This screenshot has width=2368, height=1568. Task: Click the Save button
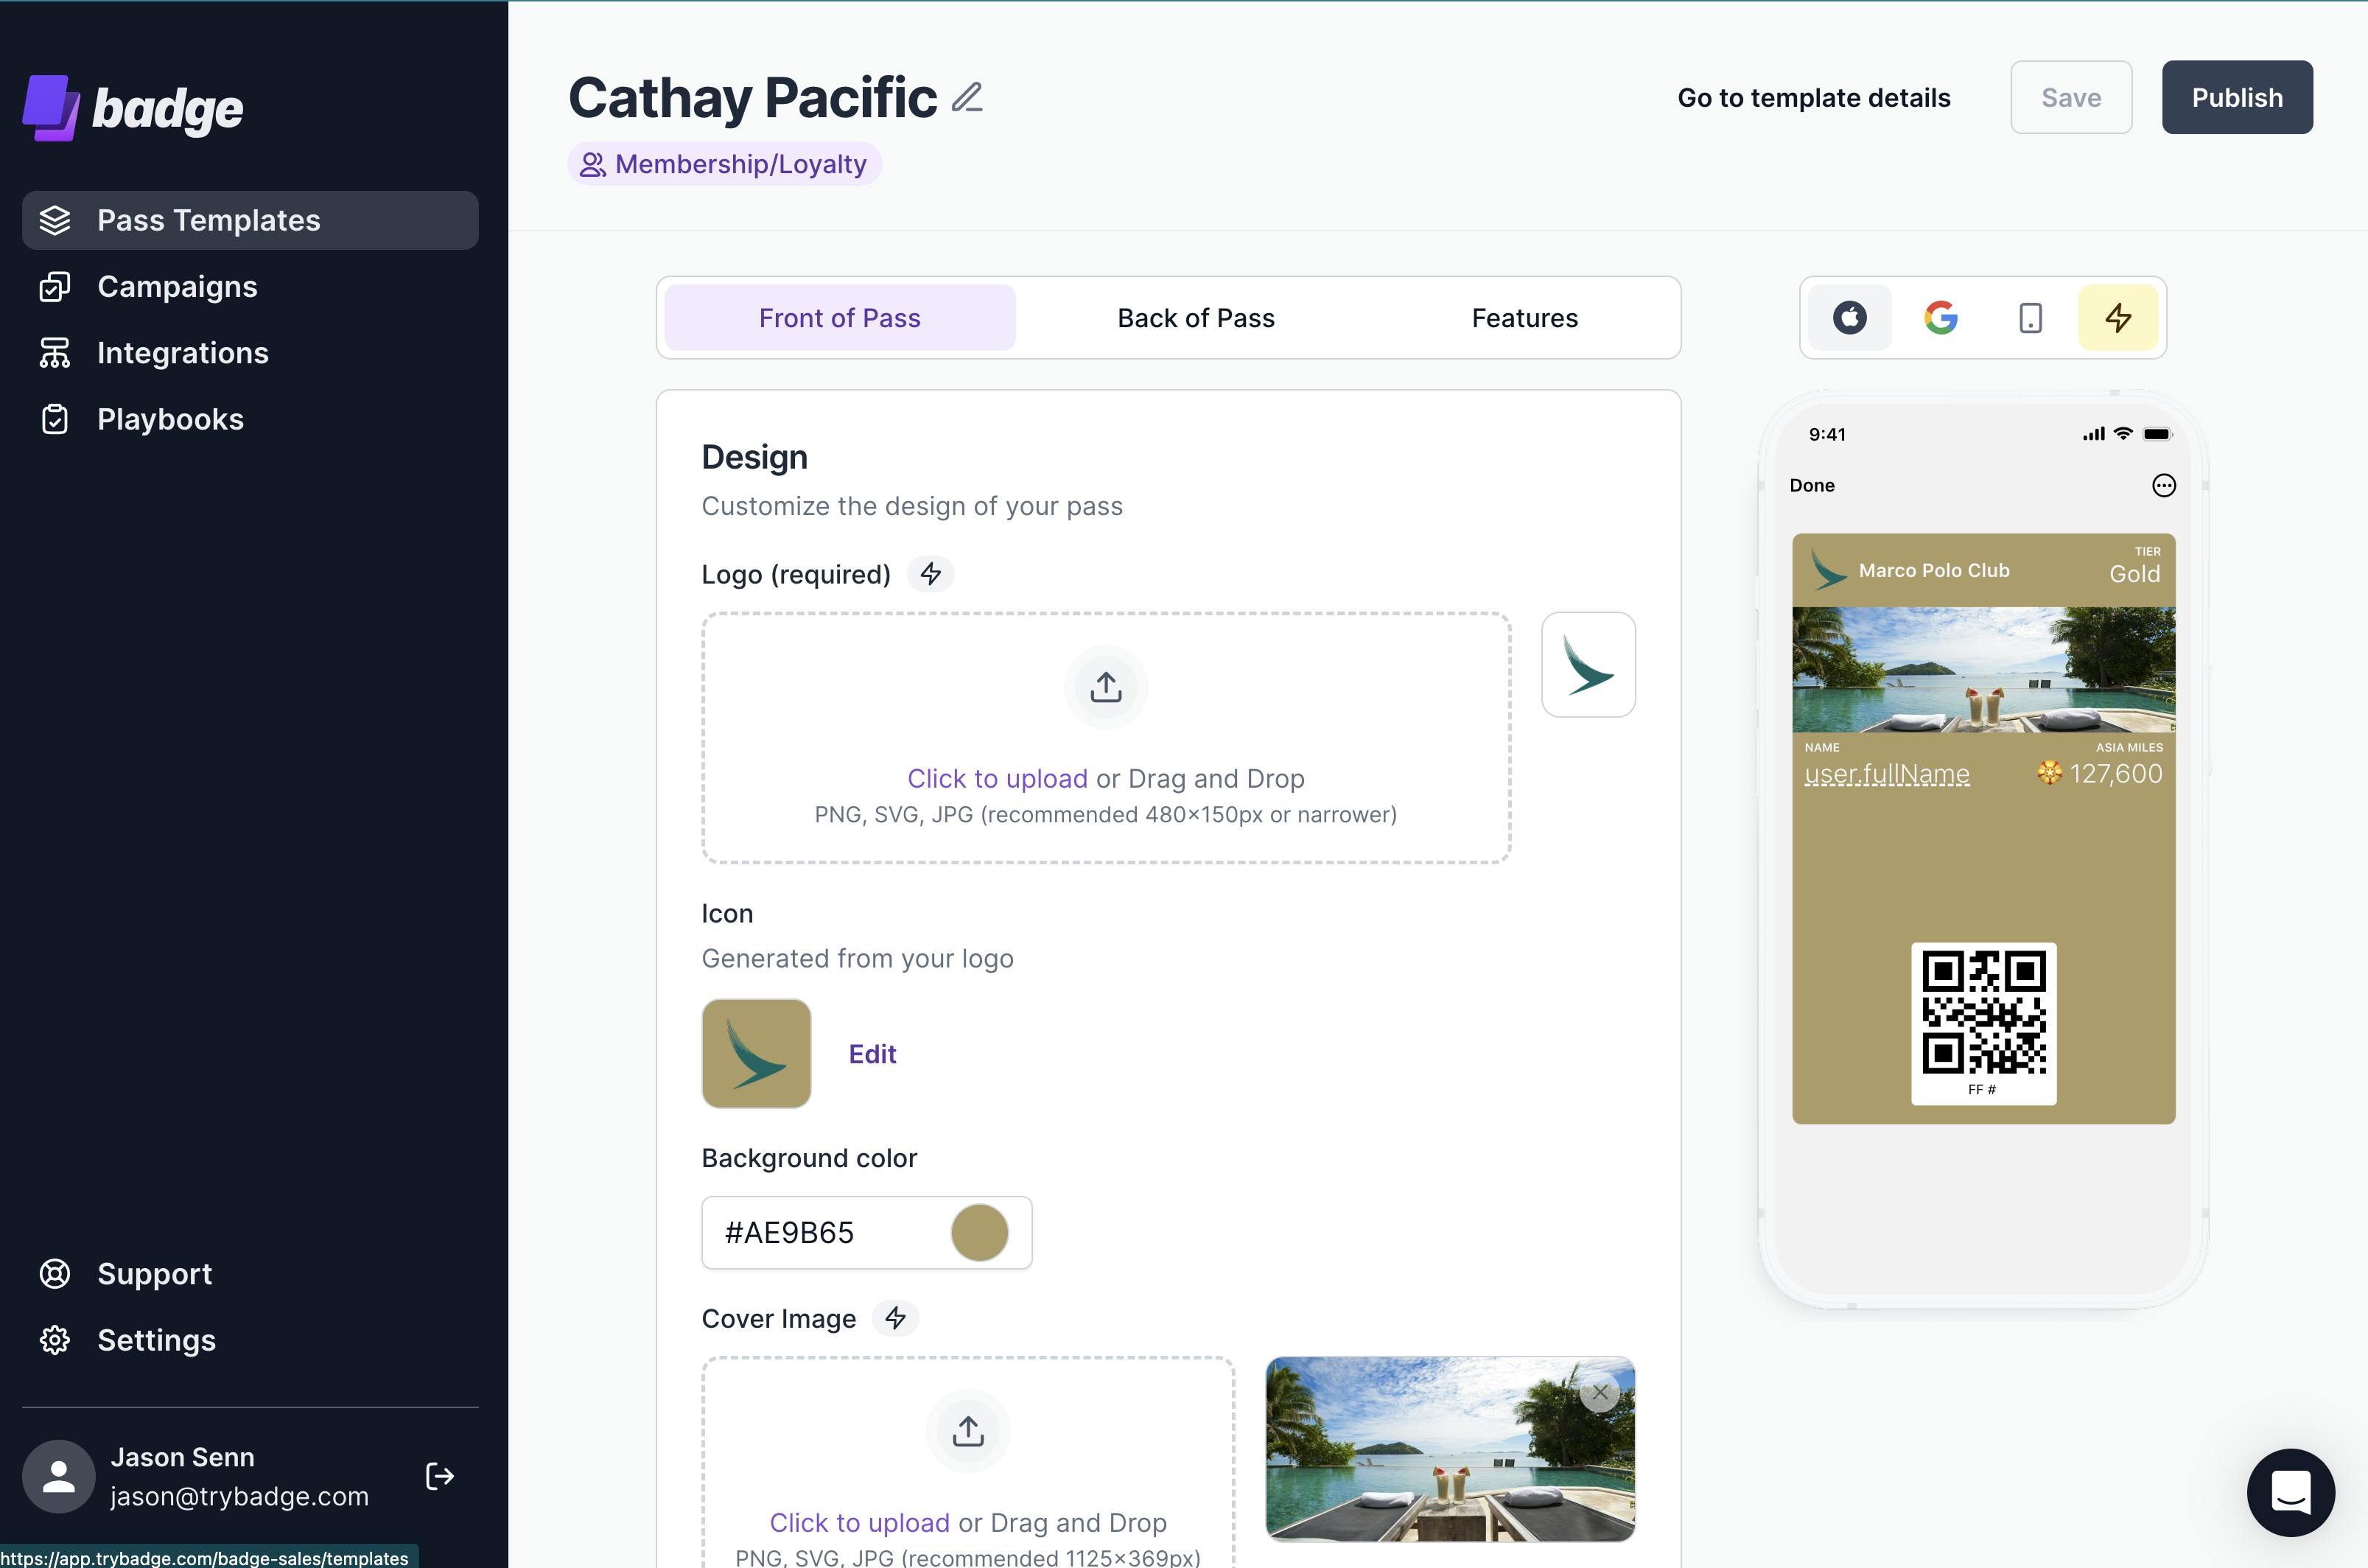pos(2071,97)
